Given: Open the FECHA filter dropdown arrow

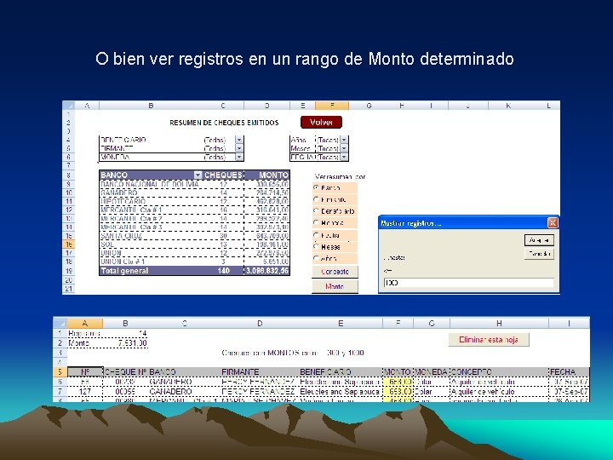Looking at the screenshot, I should point(344,157).
